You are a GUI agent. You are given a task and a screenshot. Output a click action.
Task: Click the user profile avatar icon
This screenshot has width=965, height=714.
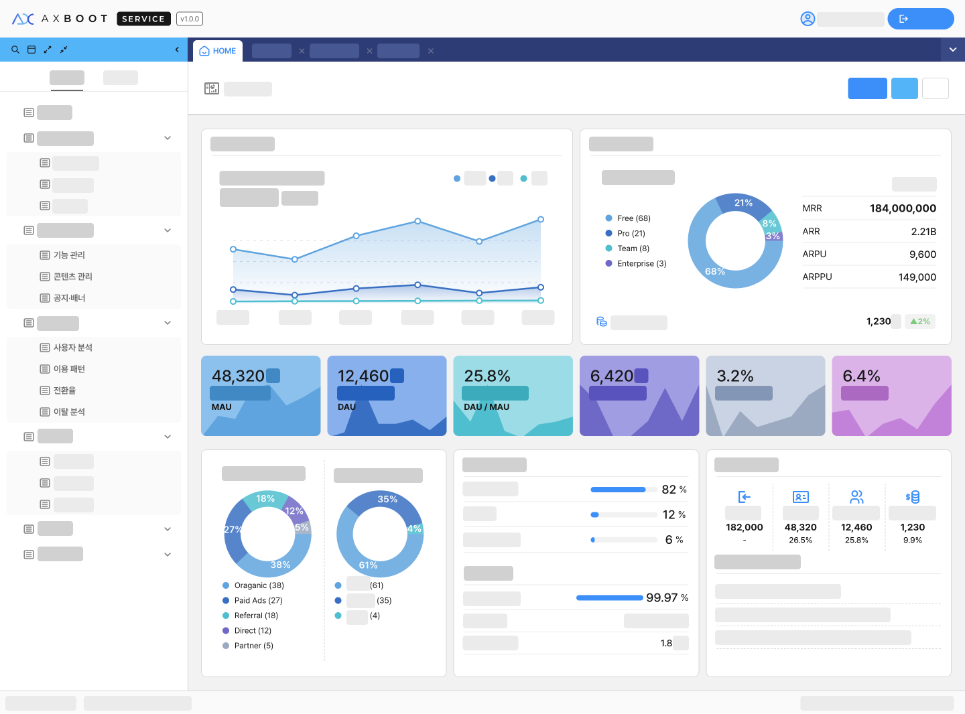[x=808, y=19]
